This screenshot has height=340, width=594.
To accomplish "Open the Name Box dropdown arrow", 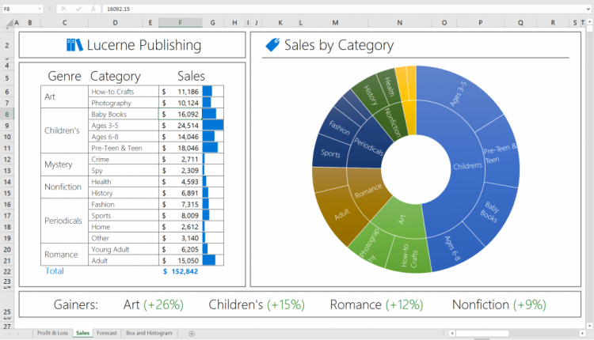I will coord(40,9).
